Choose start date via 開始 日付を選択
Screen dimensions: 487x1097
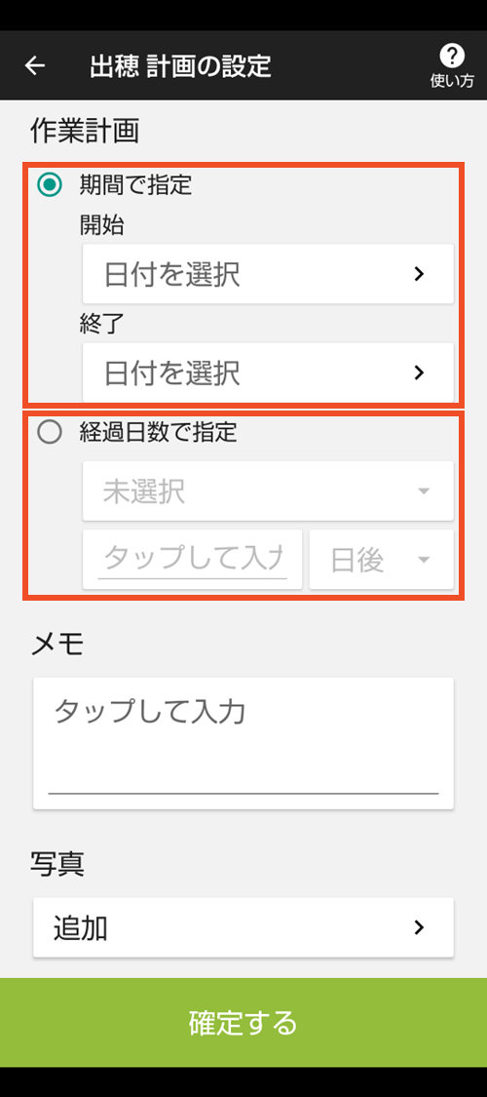point(268,274)
